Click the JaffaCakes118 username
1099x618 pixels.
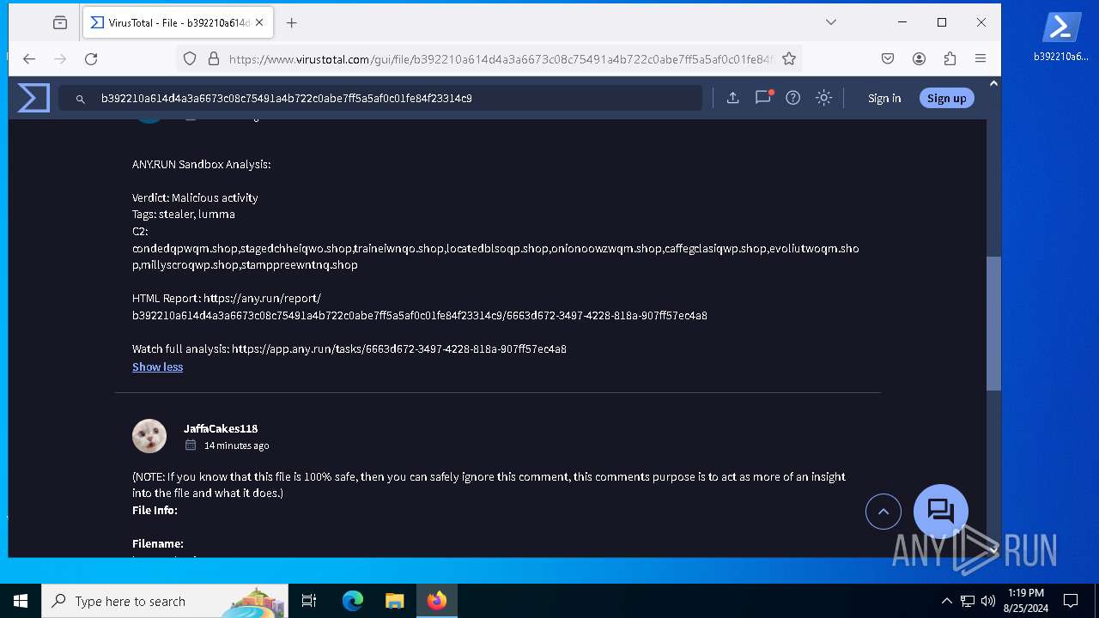[221, 428]
